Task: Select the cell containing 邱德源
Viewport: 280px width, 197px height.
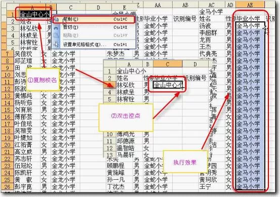Action: coord(129,141)
